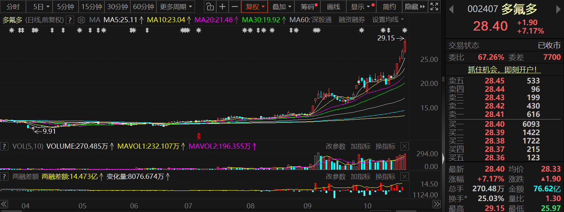
Task: Toggle 简约 simplified view mode
Action: click(389, 7)
